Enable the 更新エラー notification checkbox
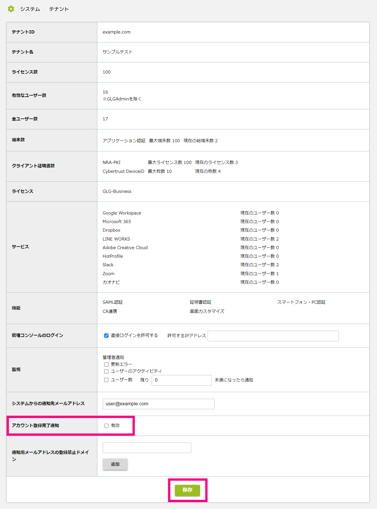 (106, 365)
